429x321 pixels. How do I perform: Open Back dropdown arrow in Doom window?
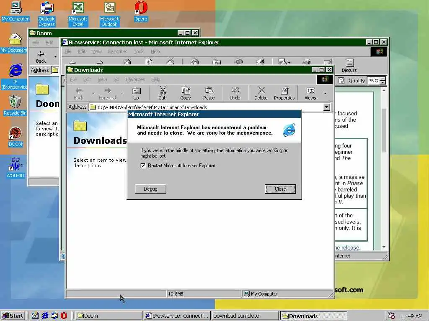coord(55,56)
